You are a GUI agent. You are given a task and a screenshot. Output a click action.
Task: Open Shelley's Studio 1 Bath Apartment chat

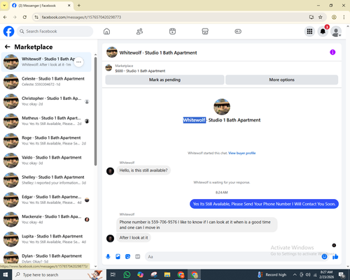click(46, 180)
